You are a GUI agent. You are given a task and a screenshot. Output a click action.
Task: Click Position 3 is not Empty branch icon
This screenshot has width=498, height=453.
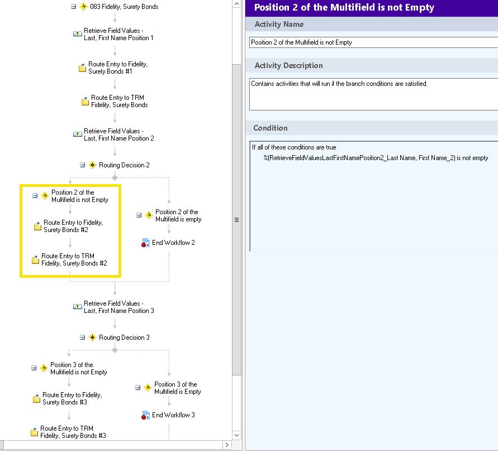click(44, 368)
